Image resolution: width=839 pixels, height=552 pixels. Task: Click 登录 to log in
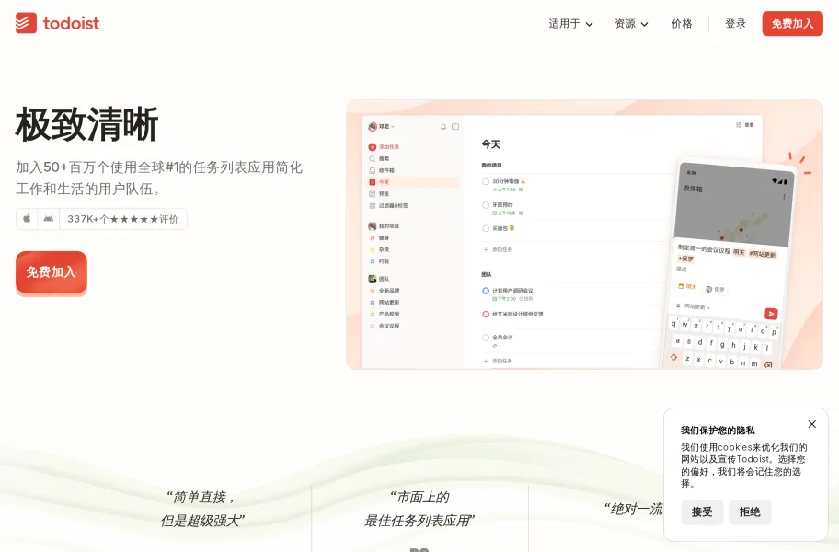pyautogui.click(x=735, y=24)
